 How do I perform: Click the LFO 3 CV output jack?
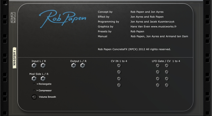pyautogui.click(x=167, y=79)
